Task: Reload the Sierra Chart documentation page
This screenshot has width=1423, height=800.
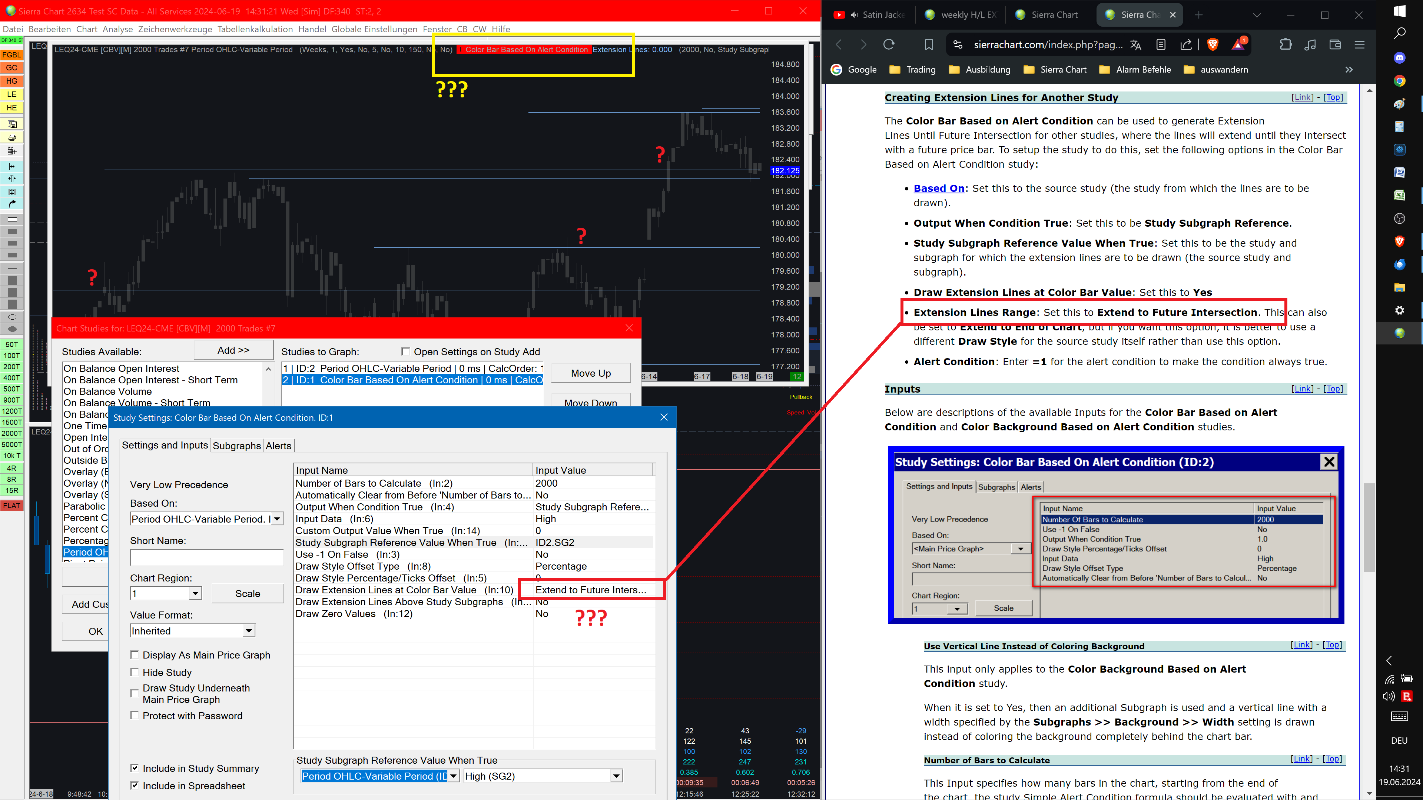Action: click(x=889, y=45)
